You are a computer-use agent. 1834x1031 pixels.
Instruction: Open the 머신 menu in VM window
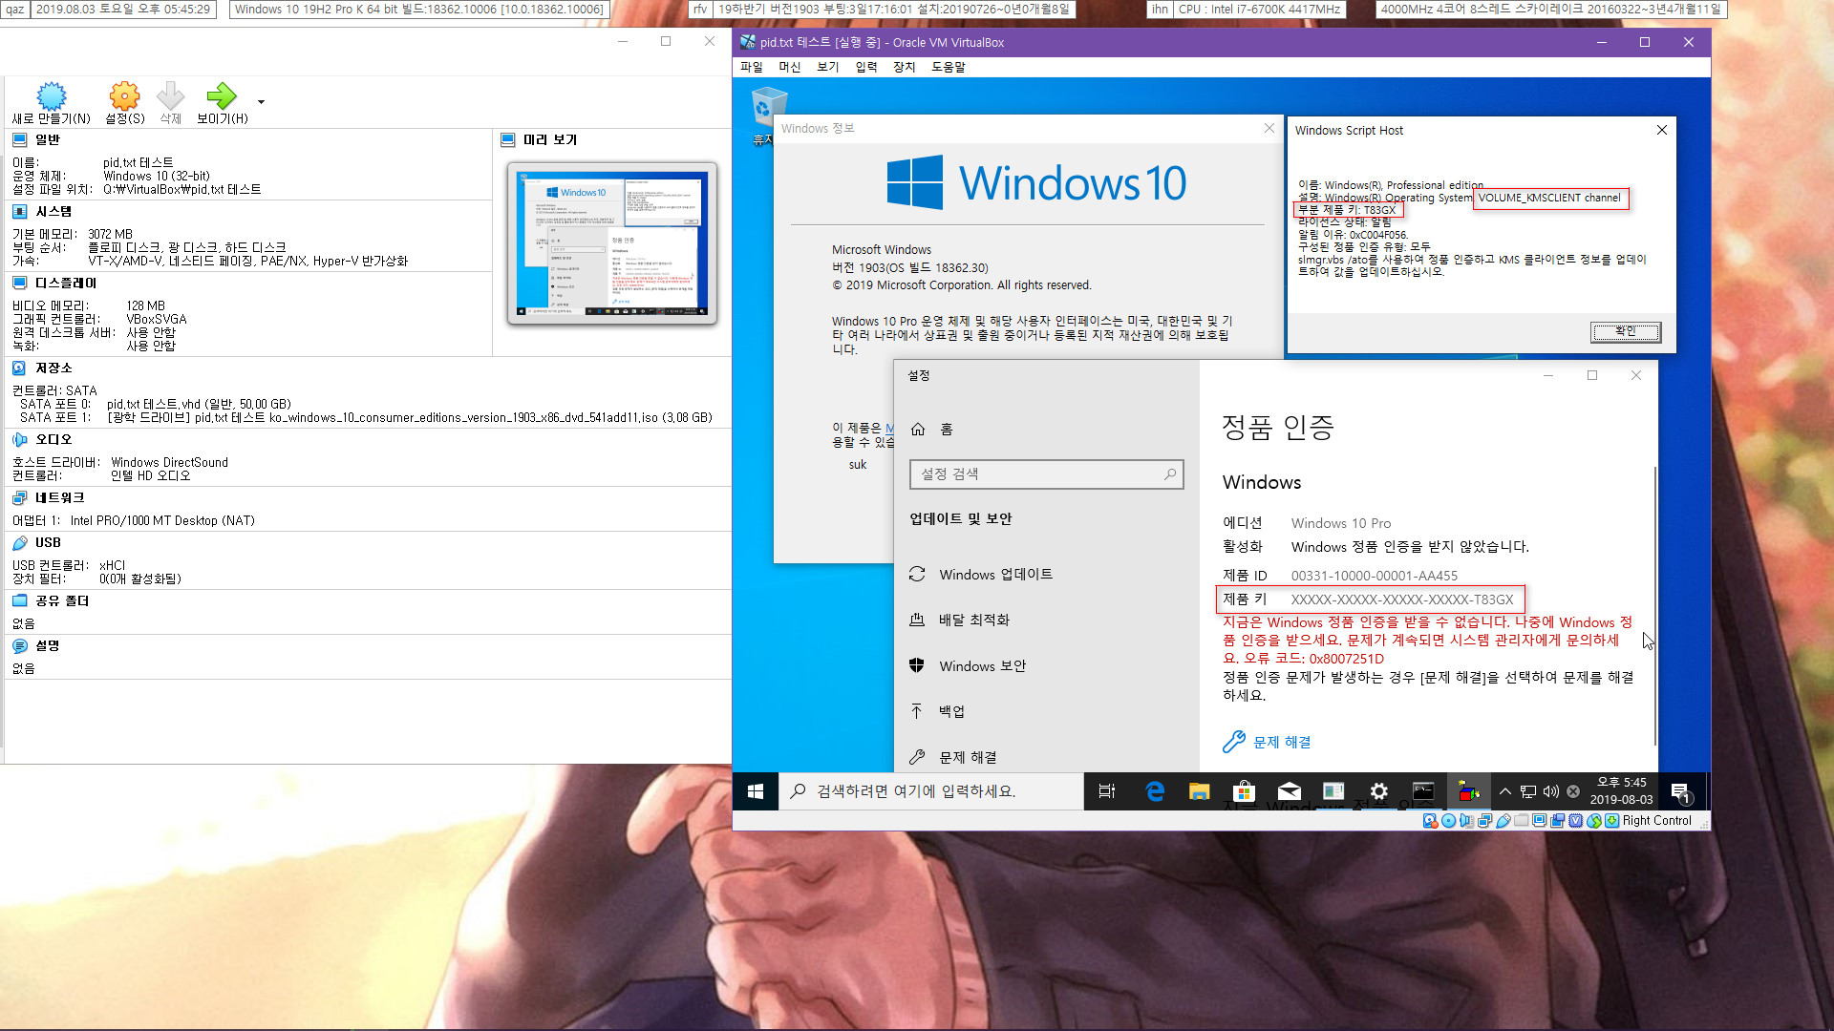pyautogui.click(x=790, y=67)
